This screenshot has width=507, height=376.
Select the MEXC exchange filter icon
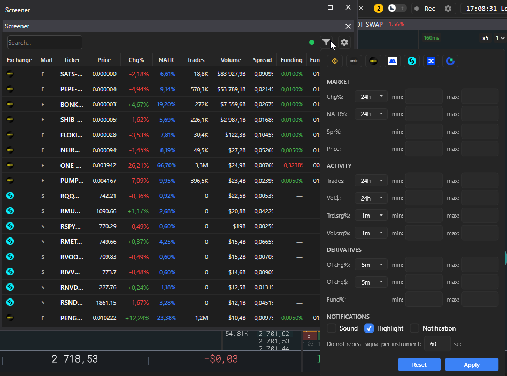[x=392, y=61]
